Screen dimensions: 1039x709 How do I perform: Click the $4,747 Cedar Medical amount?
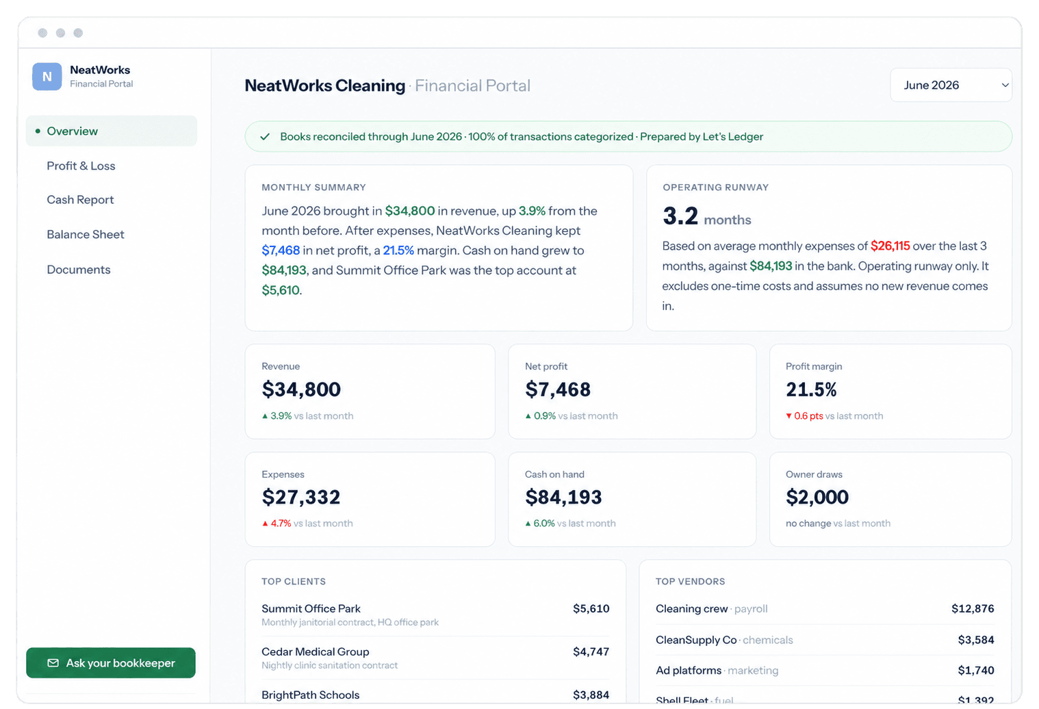point(591,652)
